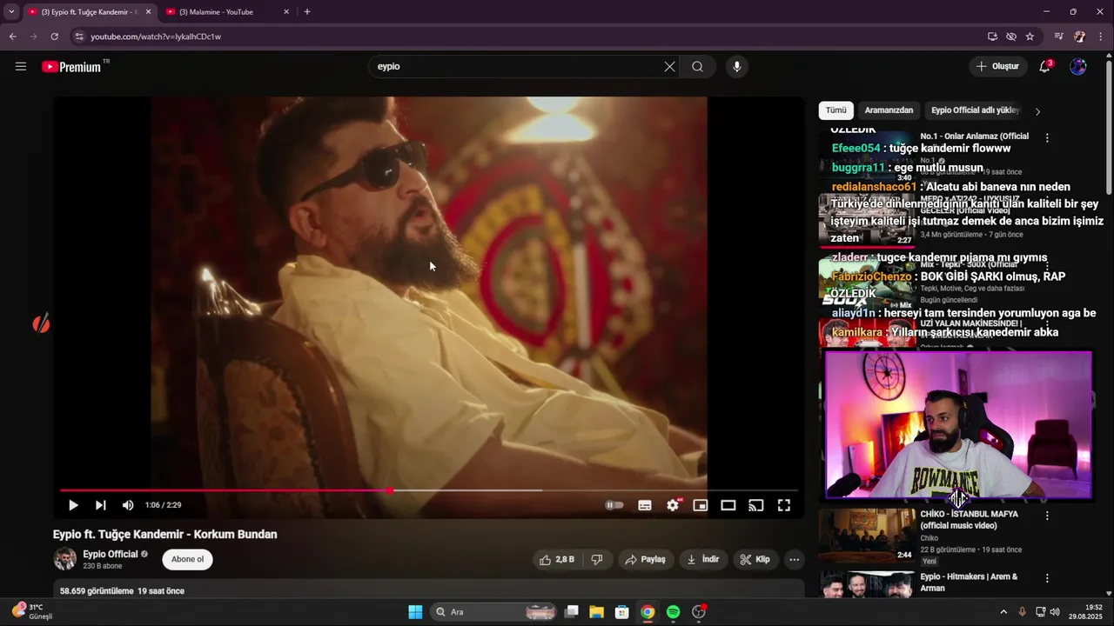Image resolution: width=1114 pixels, height=626 pixels.
Task: Enter full screen mode
Action: tap(784, 505)
